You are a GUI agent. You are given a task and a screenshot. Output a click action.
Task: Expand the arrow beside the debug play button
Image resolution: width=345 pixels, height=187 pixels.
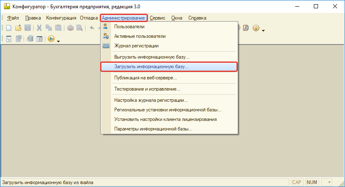[x=58, y=42]
